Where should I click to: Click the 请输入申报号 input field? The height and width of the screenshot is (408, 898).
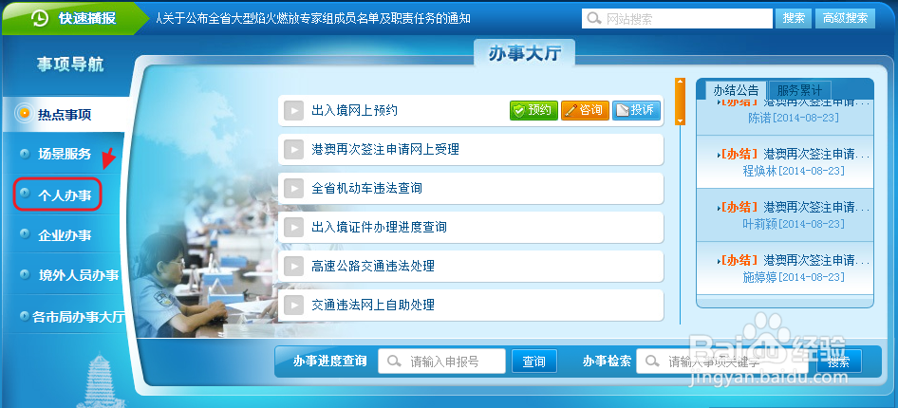coord(441,362)
